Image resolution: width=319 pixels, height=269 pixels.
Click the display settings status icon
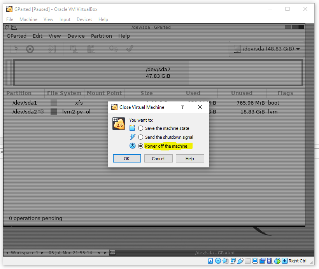(255, 261)
